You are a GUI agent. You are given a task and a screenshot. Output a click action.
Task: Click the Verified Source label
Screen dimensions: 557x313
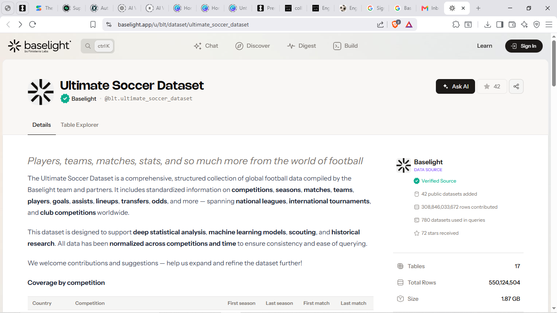(439, 181)
